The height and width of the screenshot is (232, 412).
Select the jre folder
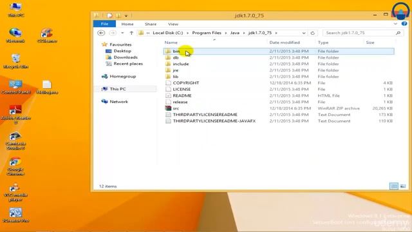[279, 70]
